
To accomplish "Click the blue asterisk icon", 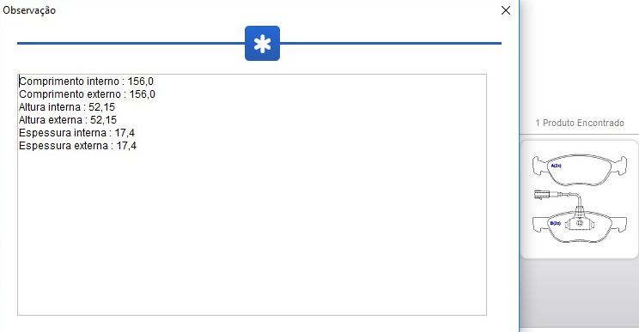I will (x=262, y=44).
